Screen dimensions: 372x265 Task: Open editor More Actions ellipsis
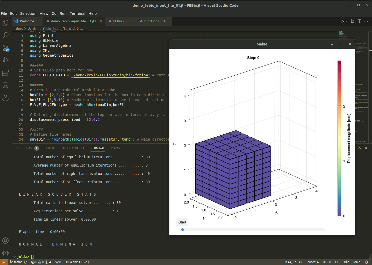pos(366,21)
